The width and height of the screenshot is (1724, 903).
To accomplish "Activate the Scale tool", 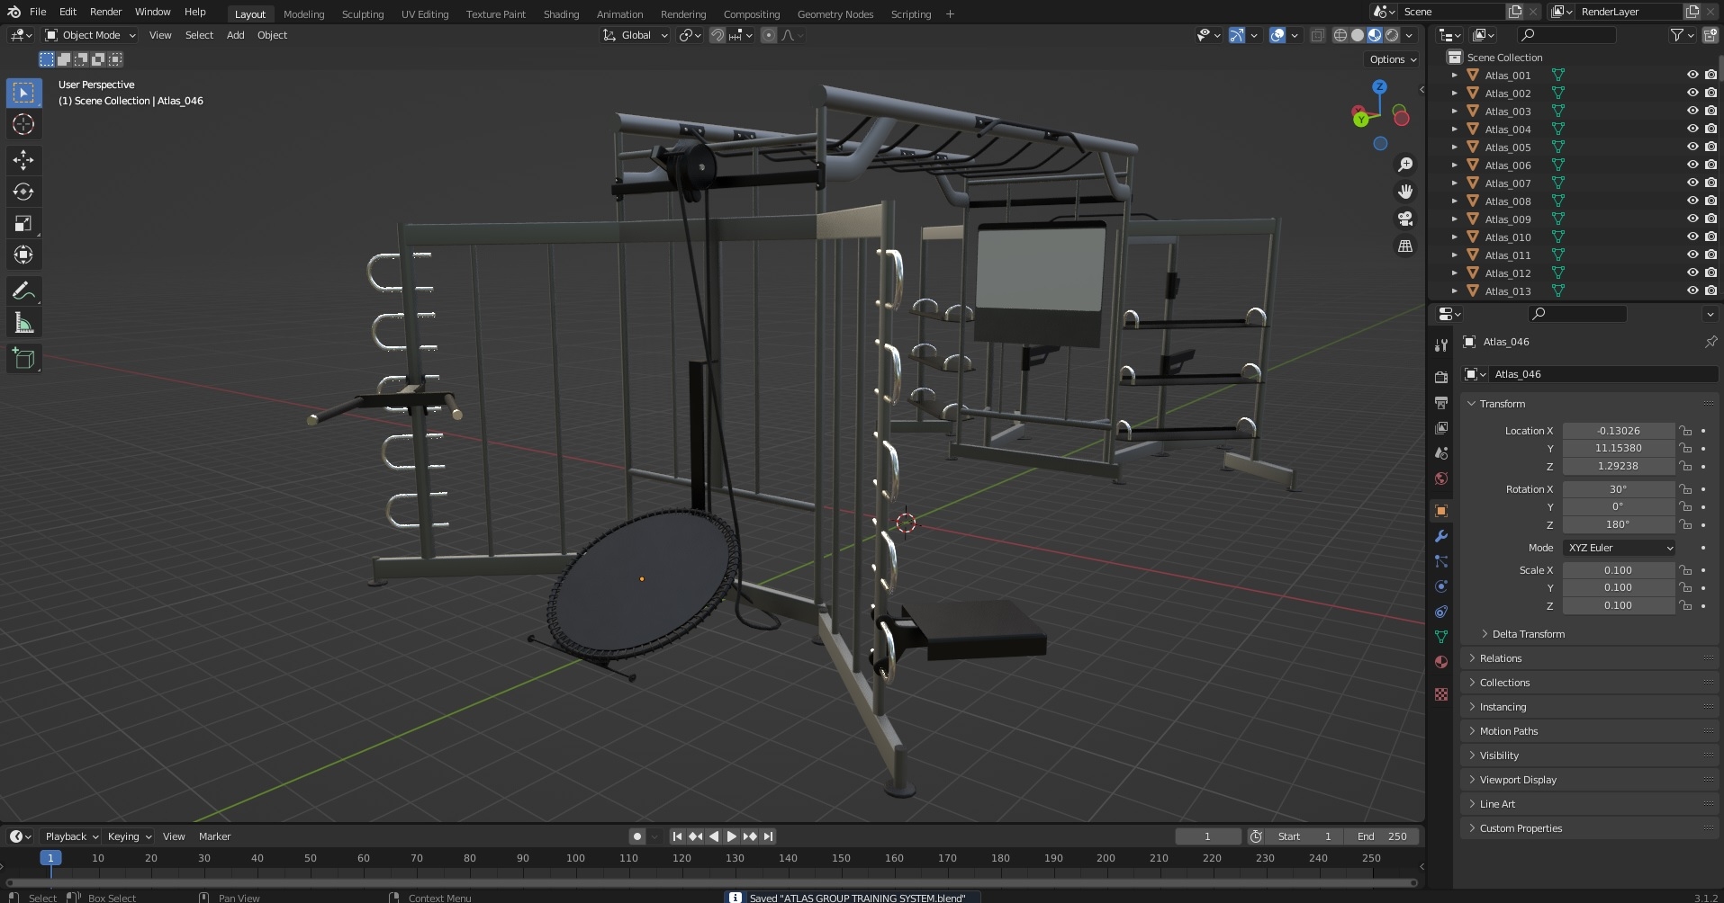I will coord(23,223).
